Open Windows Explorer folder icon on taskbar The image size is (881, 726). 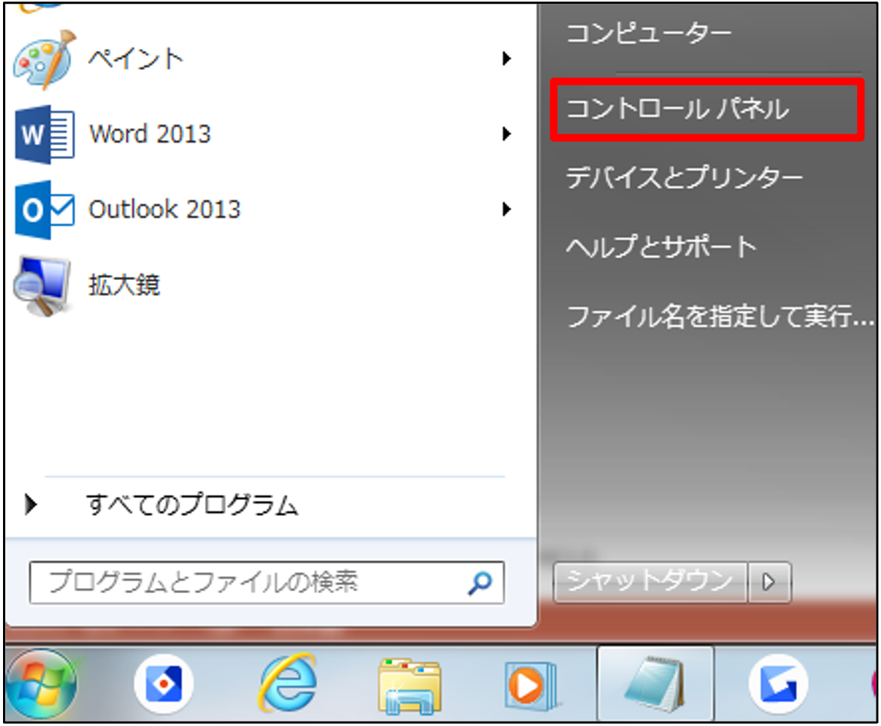[x=409, y=685]
